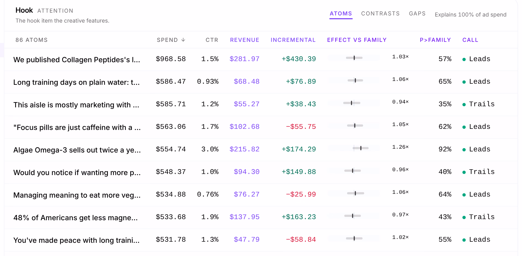Select '48% of Americans get less magne' row
The width and height of the screenshot is (522, 256).
[261, 217]
